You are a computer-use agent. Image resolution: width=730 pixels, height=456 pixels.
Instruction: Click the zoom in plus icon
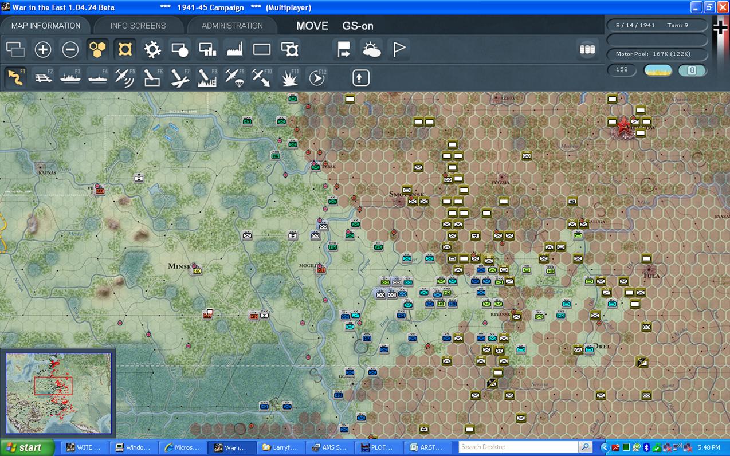point(43,50)
